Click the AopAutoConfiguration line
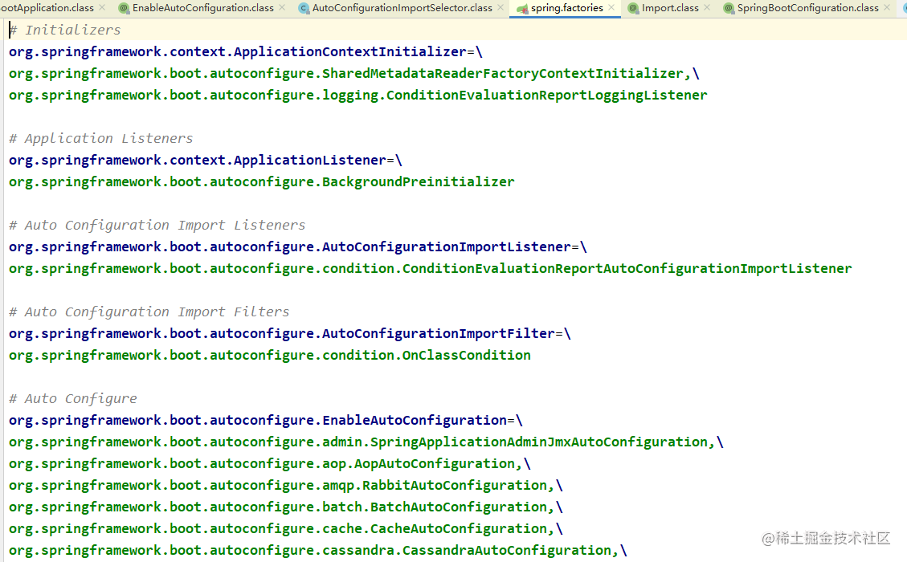 click(270, 464)
